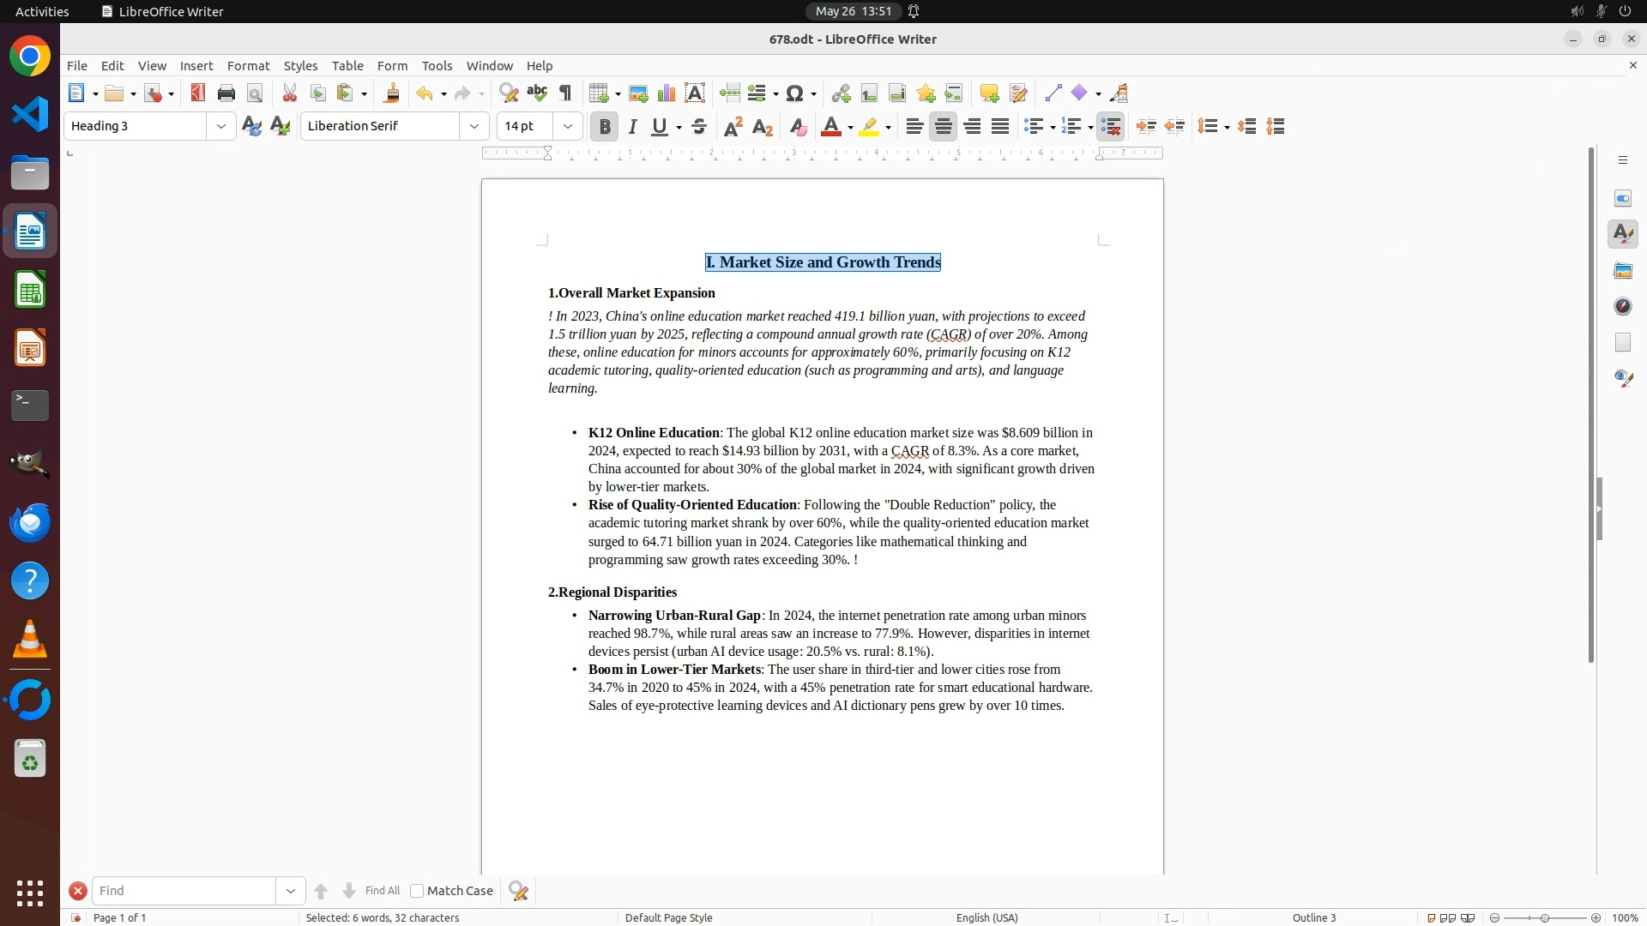Click the Insert Image icon
The width and height of the screenshot is (1647, 926).
[x=638, y=93]
